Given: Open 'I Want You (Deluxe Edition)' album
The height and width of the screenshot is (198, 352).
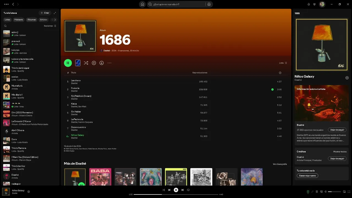Looking at the screenshot, I should click(30, 158).
